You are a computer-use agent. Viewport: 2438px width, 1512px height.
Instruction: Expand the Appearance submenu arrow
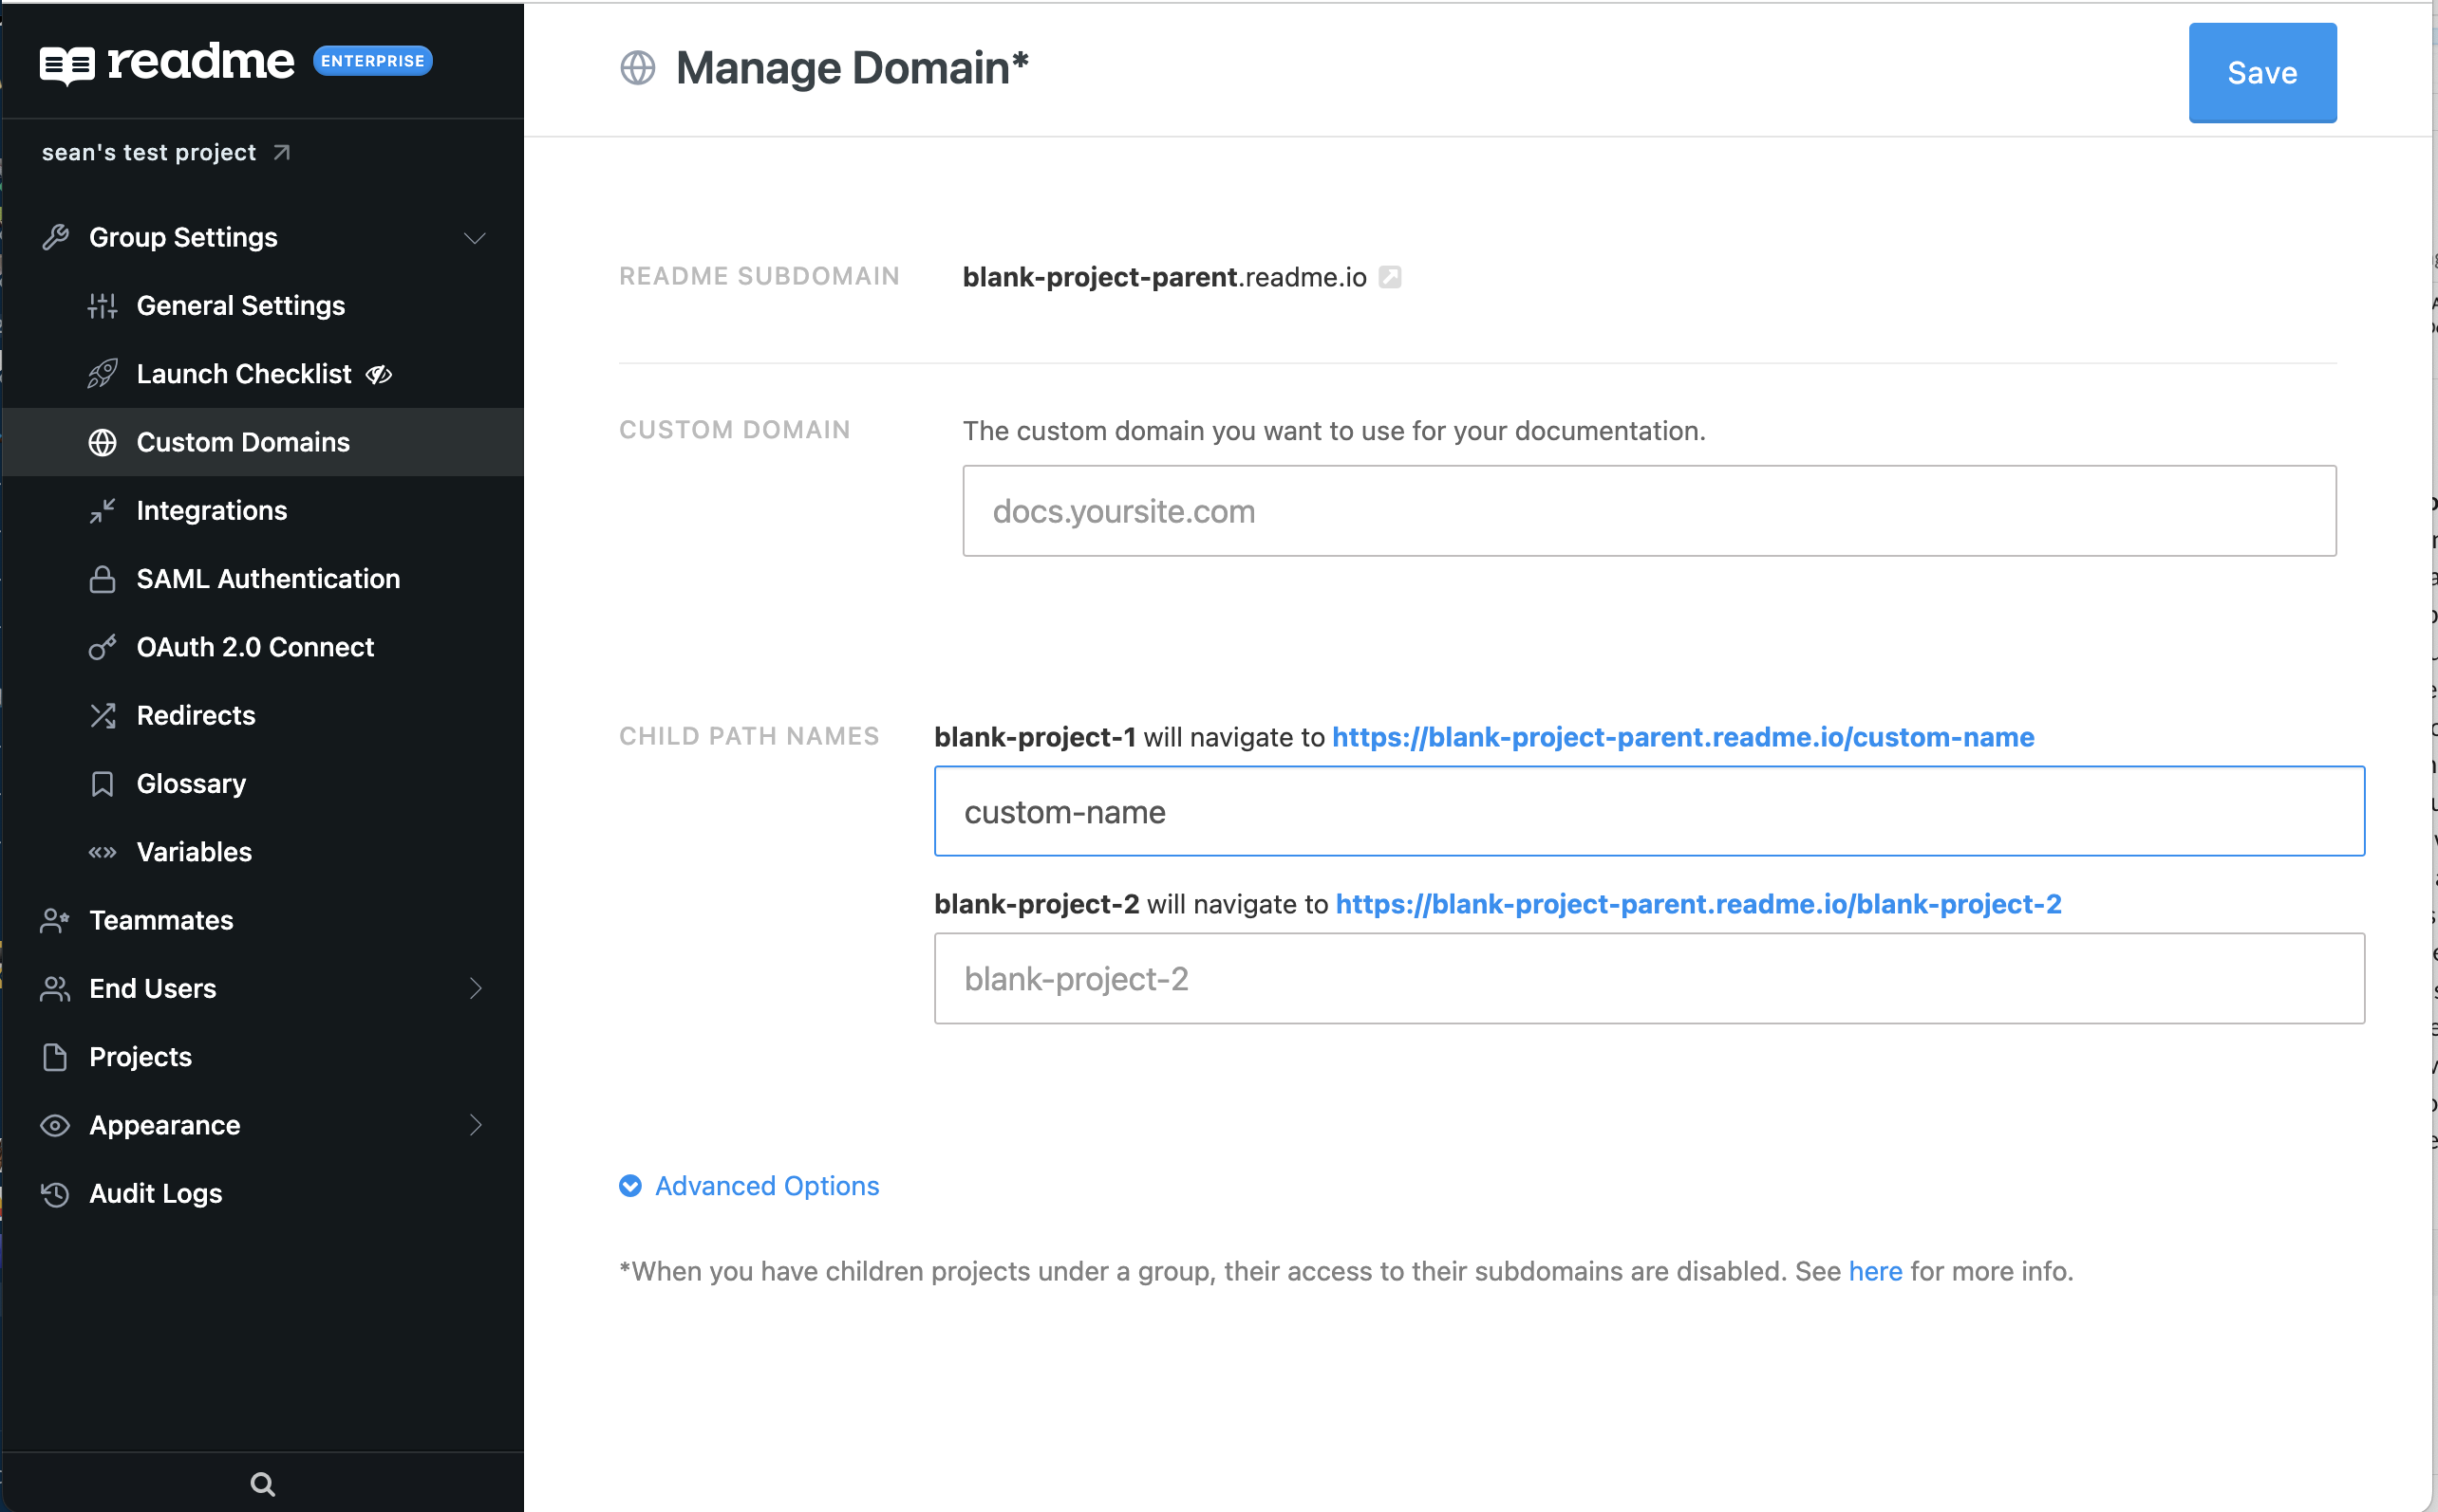click(476, 1125)
